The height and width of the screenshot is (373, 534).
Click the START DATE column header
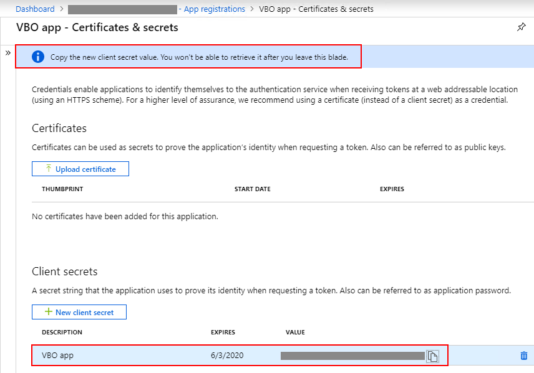click(x=253, y=189)
